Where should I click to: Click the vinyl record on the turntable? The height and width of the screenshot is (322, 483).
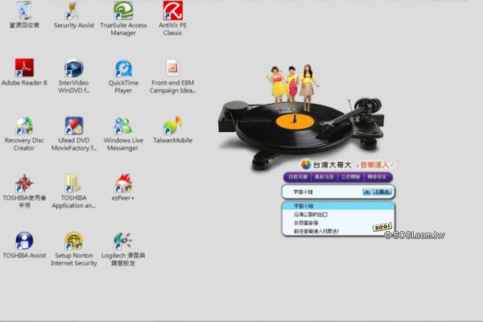point(294,126)
